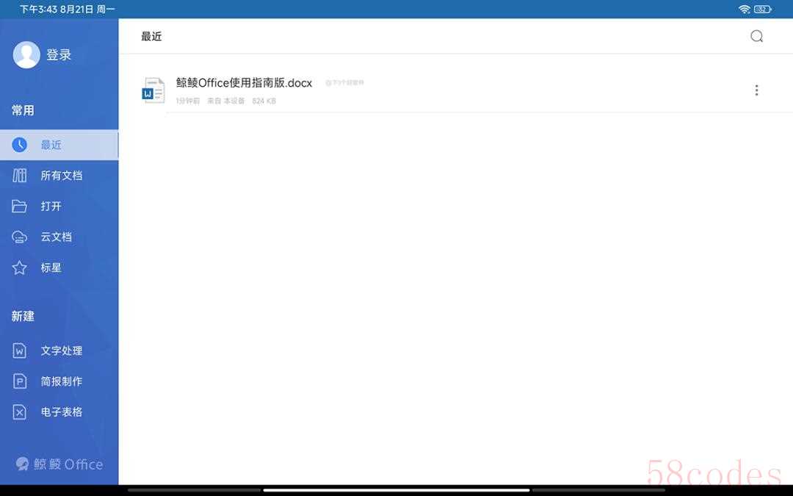This screenshot has height=496, width=793.
Task: Click the 简报制作 P presentation icon
Action: [19, 381]
